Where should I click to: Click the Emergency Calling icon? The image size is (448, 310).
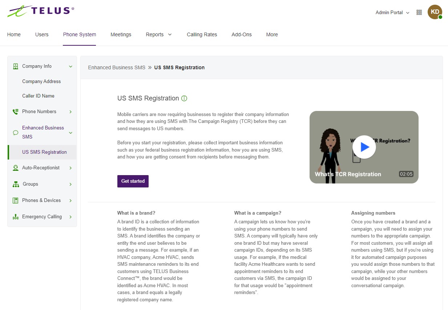tap(16, 217)
